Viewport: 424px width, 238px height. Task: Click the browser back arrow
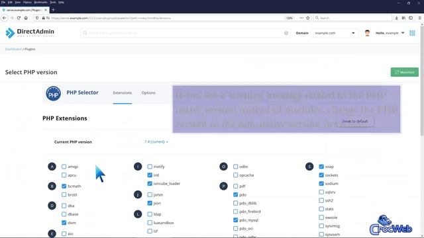pyautogui.click(x=5, y=18)
